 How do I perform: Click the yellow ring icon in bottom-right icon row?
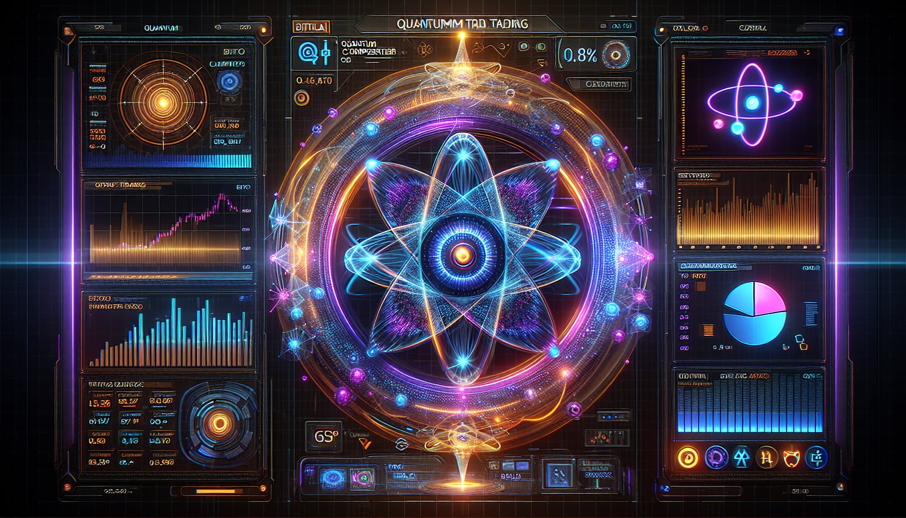point(688,457)
